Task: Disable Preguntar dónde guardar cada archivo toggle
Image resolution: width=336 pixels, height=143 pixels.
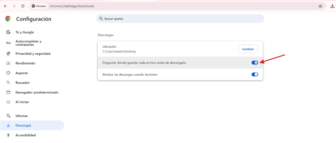Action: point(255,63)
